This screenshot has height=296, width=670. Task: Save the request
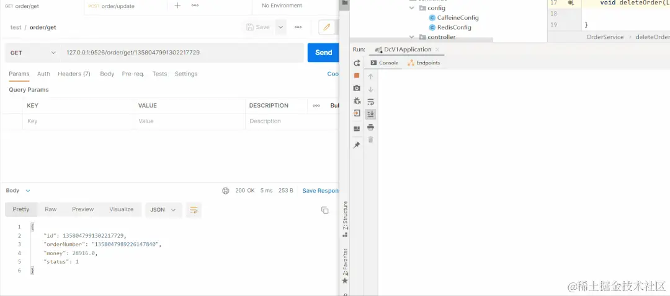(258, 27)
